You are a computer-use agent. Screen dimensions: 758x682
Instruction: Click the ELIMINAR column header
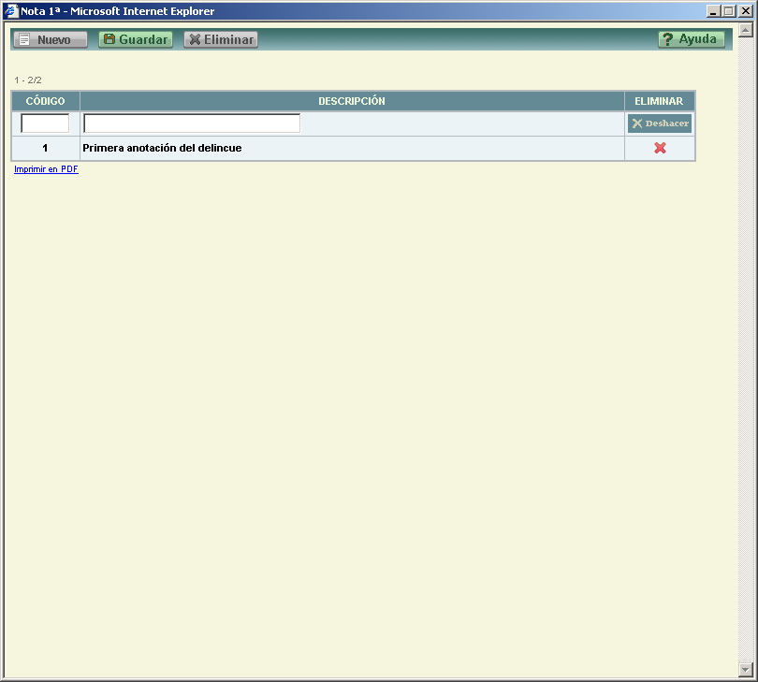(x=660, y=101)
